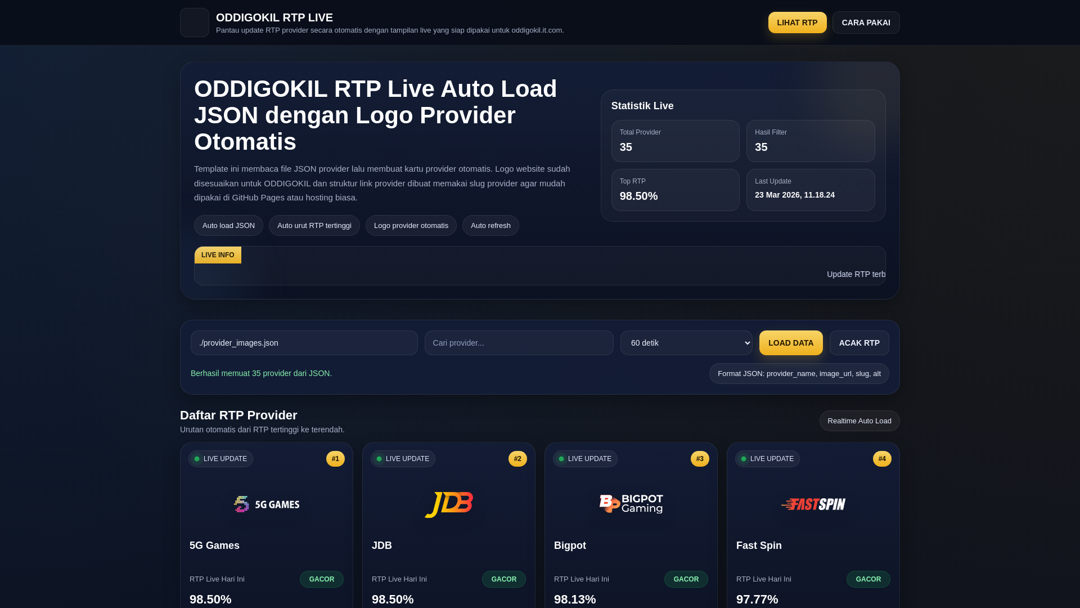Click the Bigpot Gaming provider logo
Viewport: 1080px width, 608px height.
631,504
